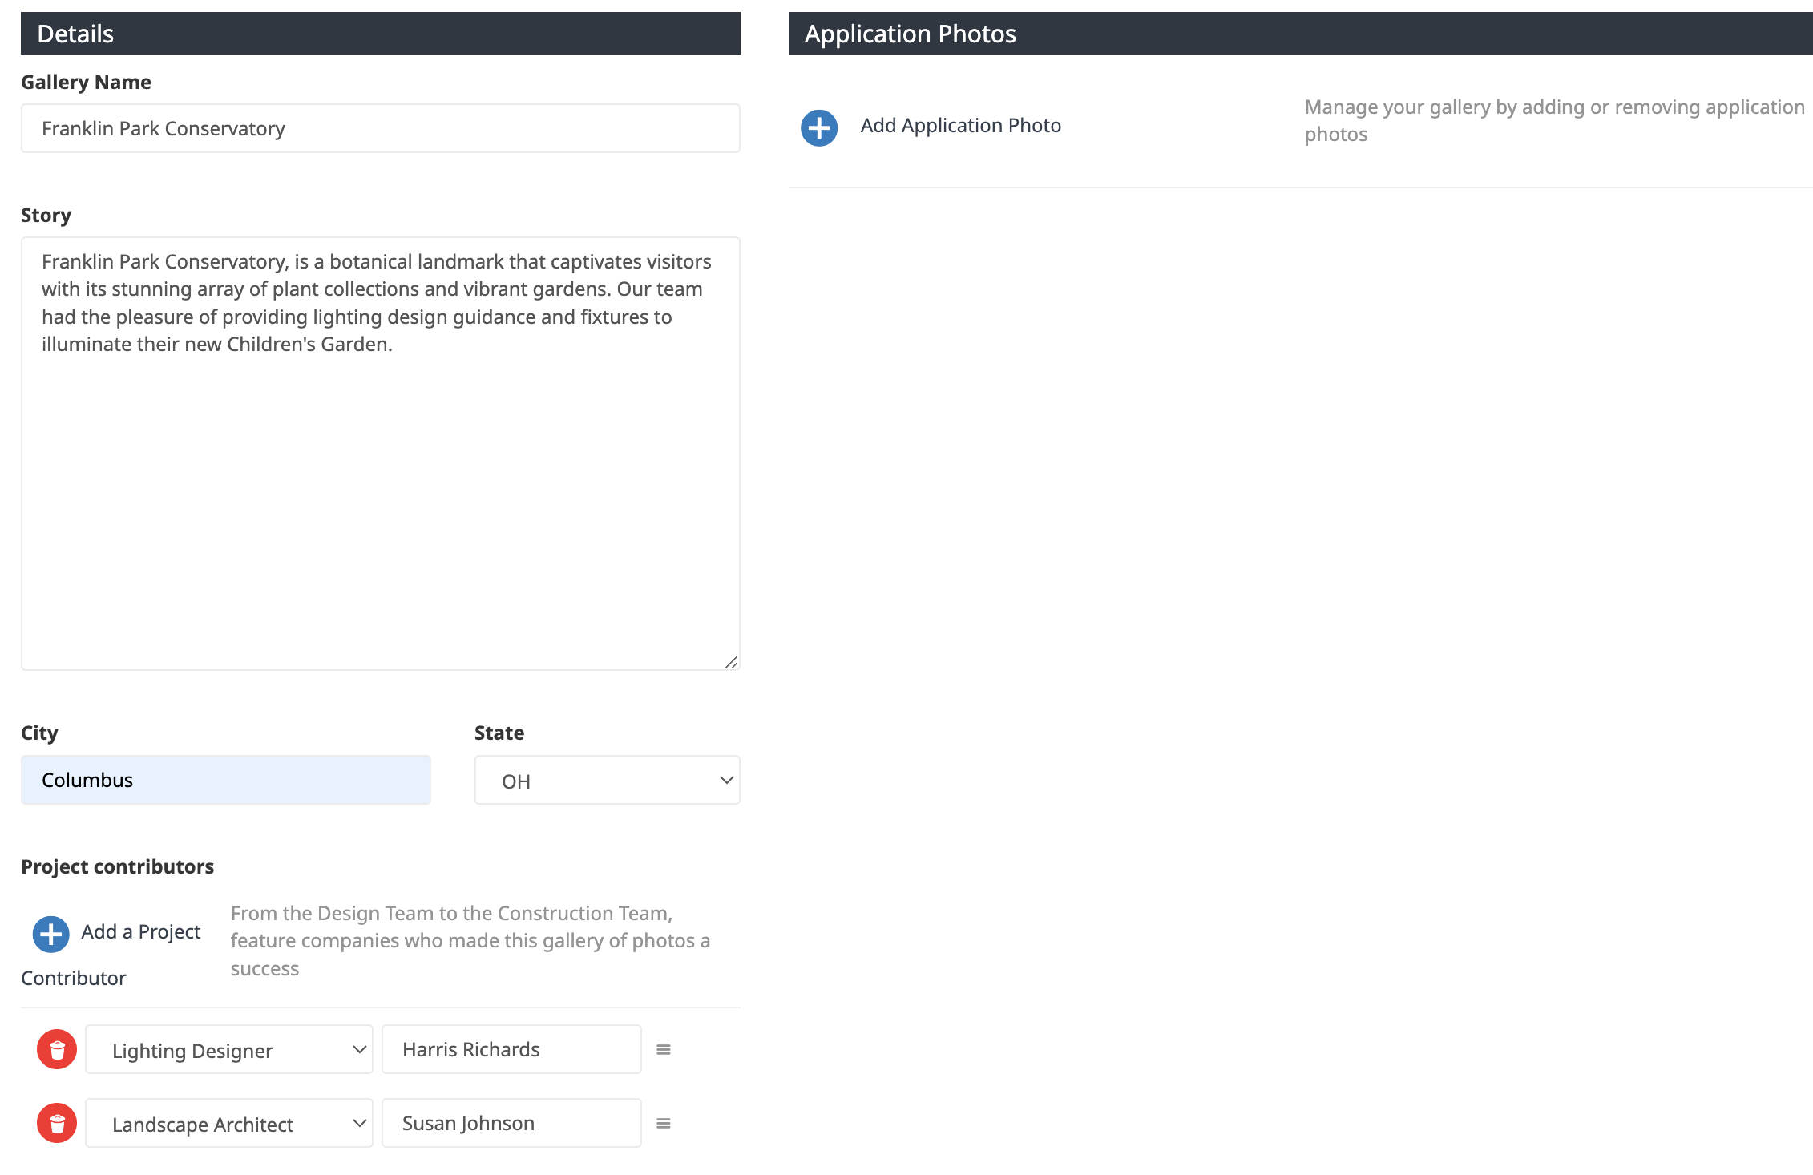
Task: Open the Lighting Designer role dropdown
Action: pyautogui.click(x=229, y=1049)
